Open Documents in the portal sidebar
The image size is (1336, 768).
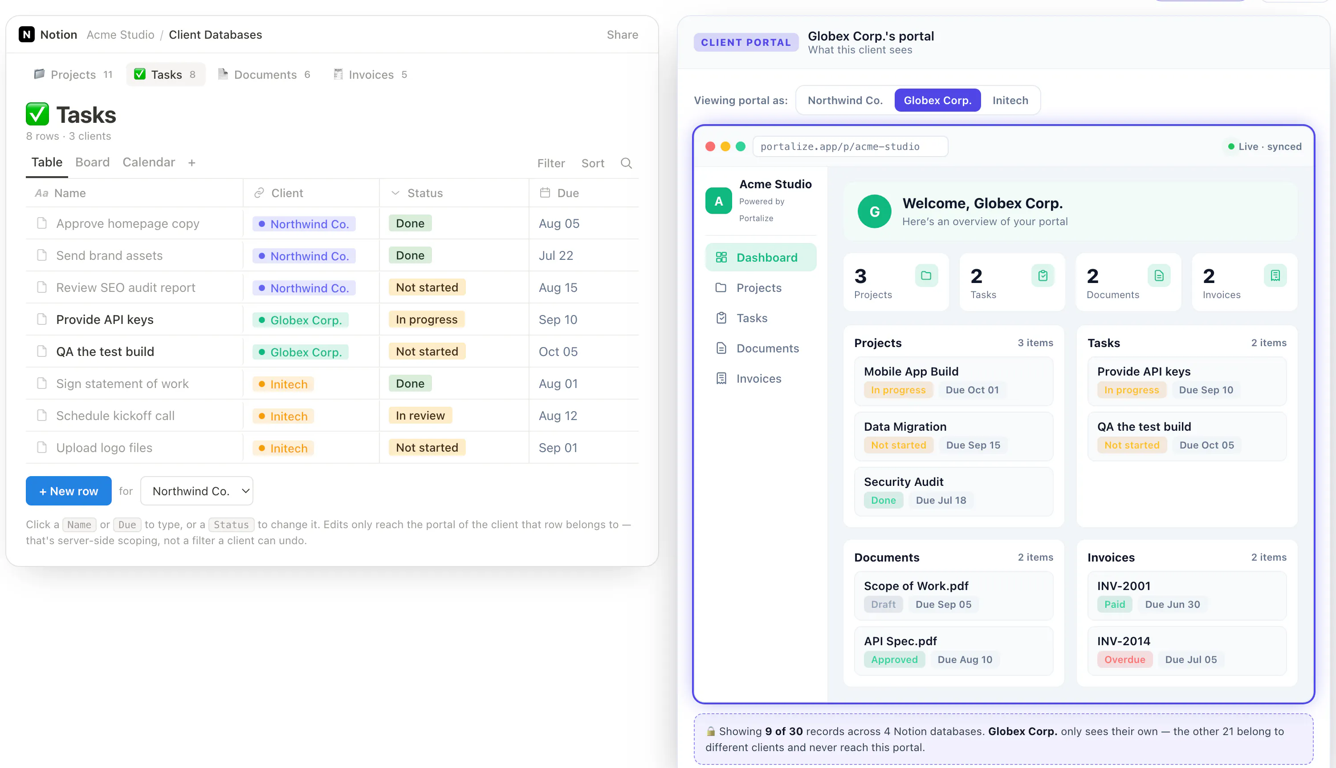pos(761,348)
